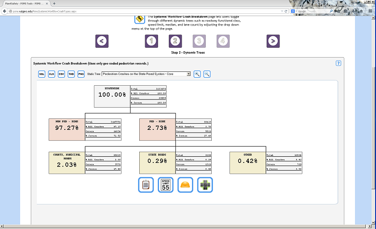Click 'Step 2 - Dynamic Trees' label
This screenshot has height=229, width=376.
click(188, 53)
